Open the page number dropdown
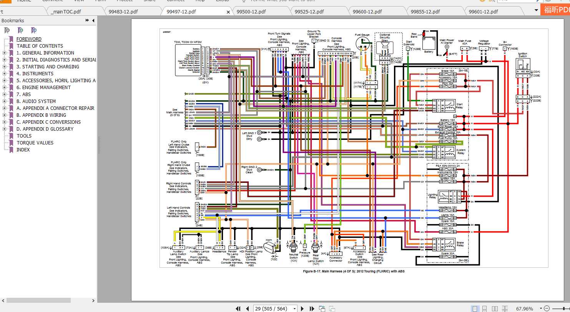Screen dimensions: 570x312 pyautogui.click(x=294, y=309)
